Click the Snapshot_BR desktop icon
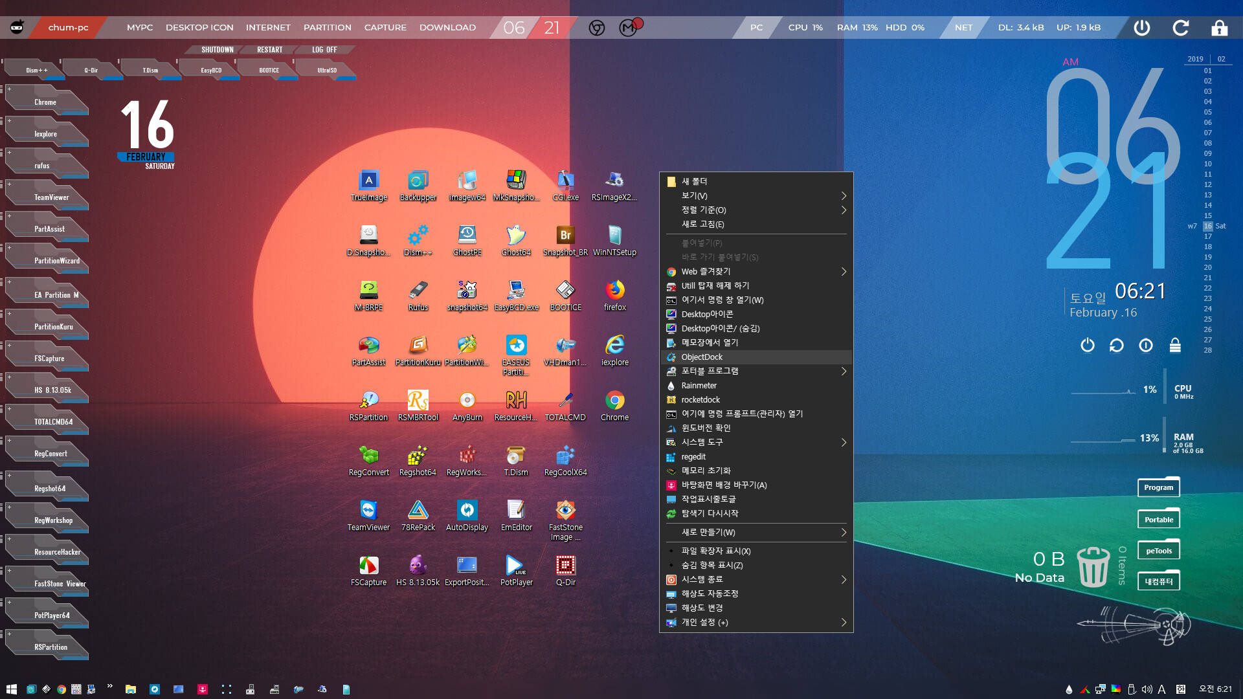 [x=565, y=241]
